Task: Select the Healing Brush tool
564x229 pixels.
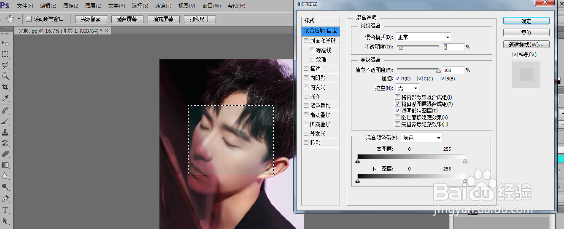Action: click(x=5, y=110)
